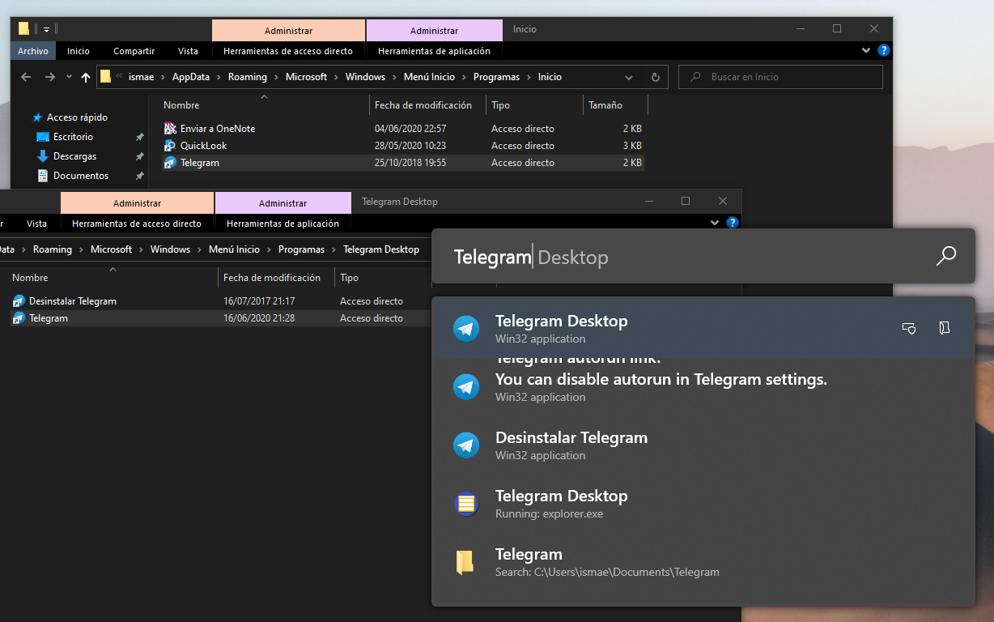Viewport: 994px width, 622px height.
Task: Select QuickLook shortcut in Inicio window
Action: (203, 146)
